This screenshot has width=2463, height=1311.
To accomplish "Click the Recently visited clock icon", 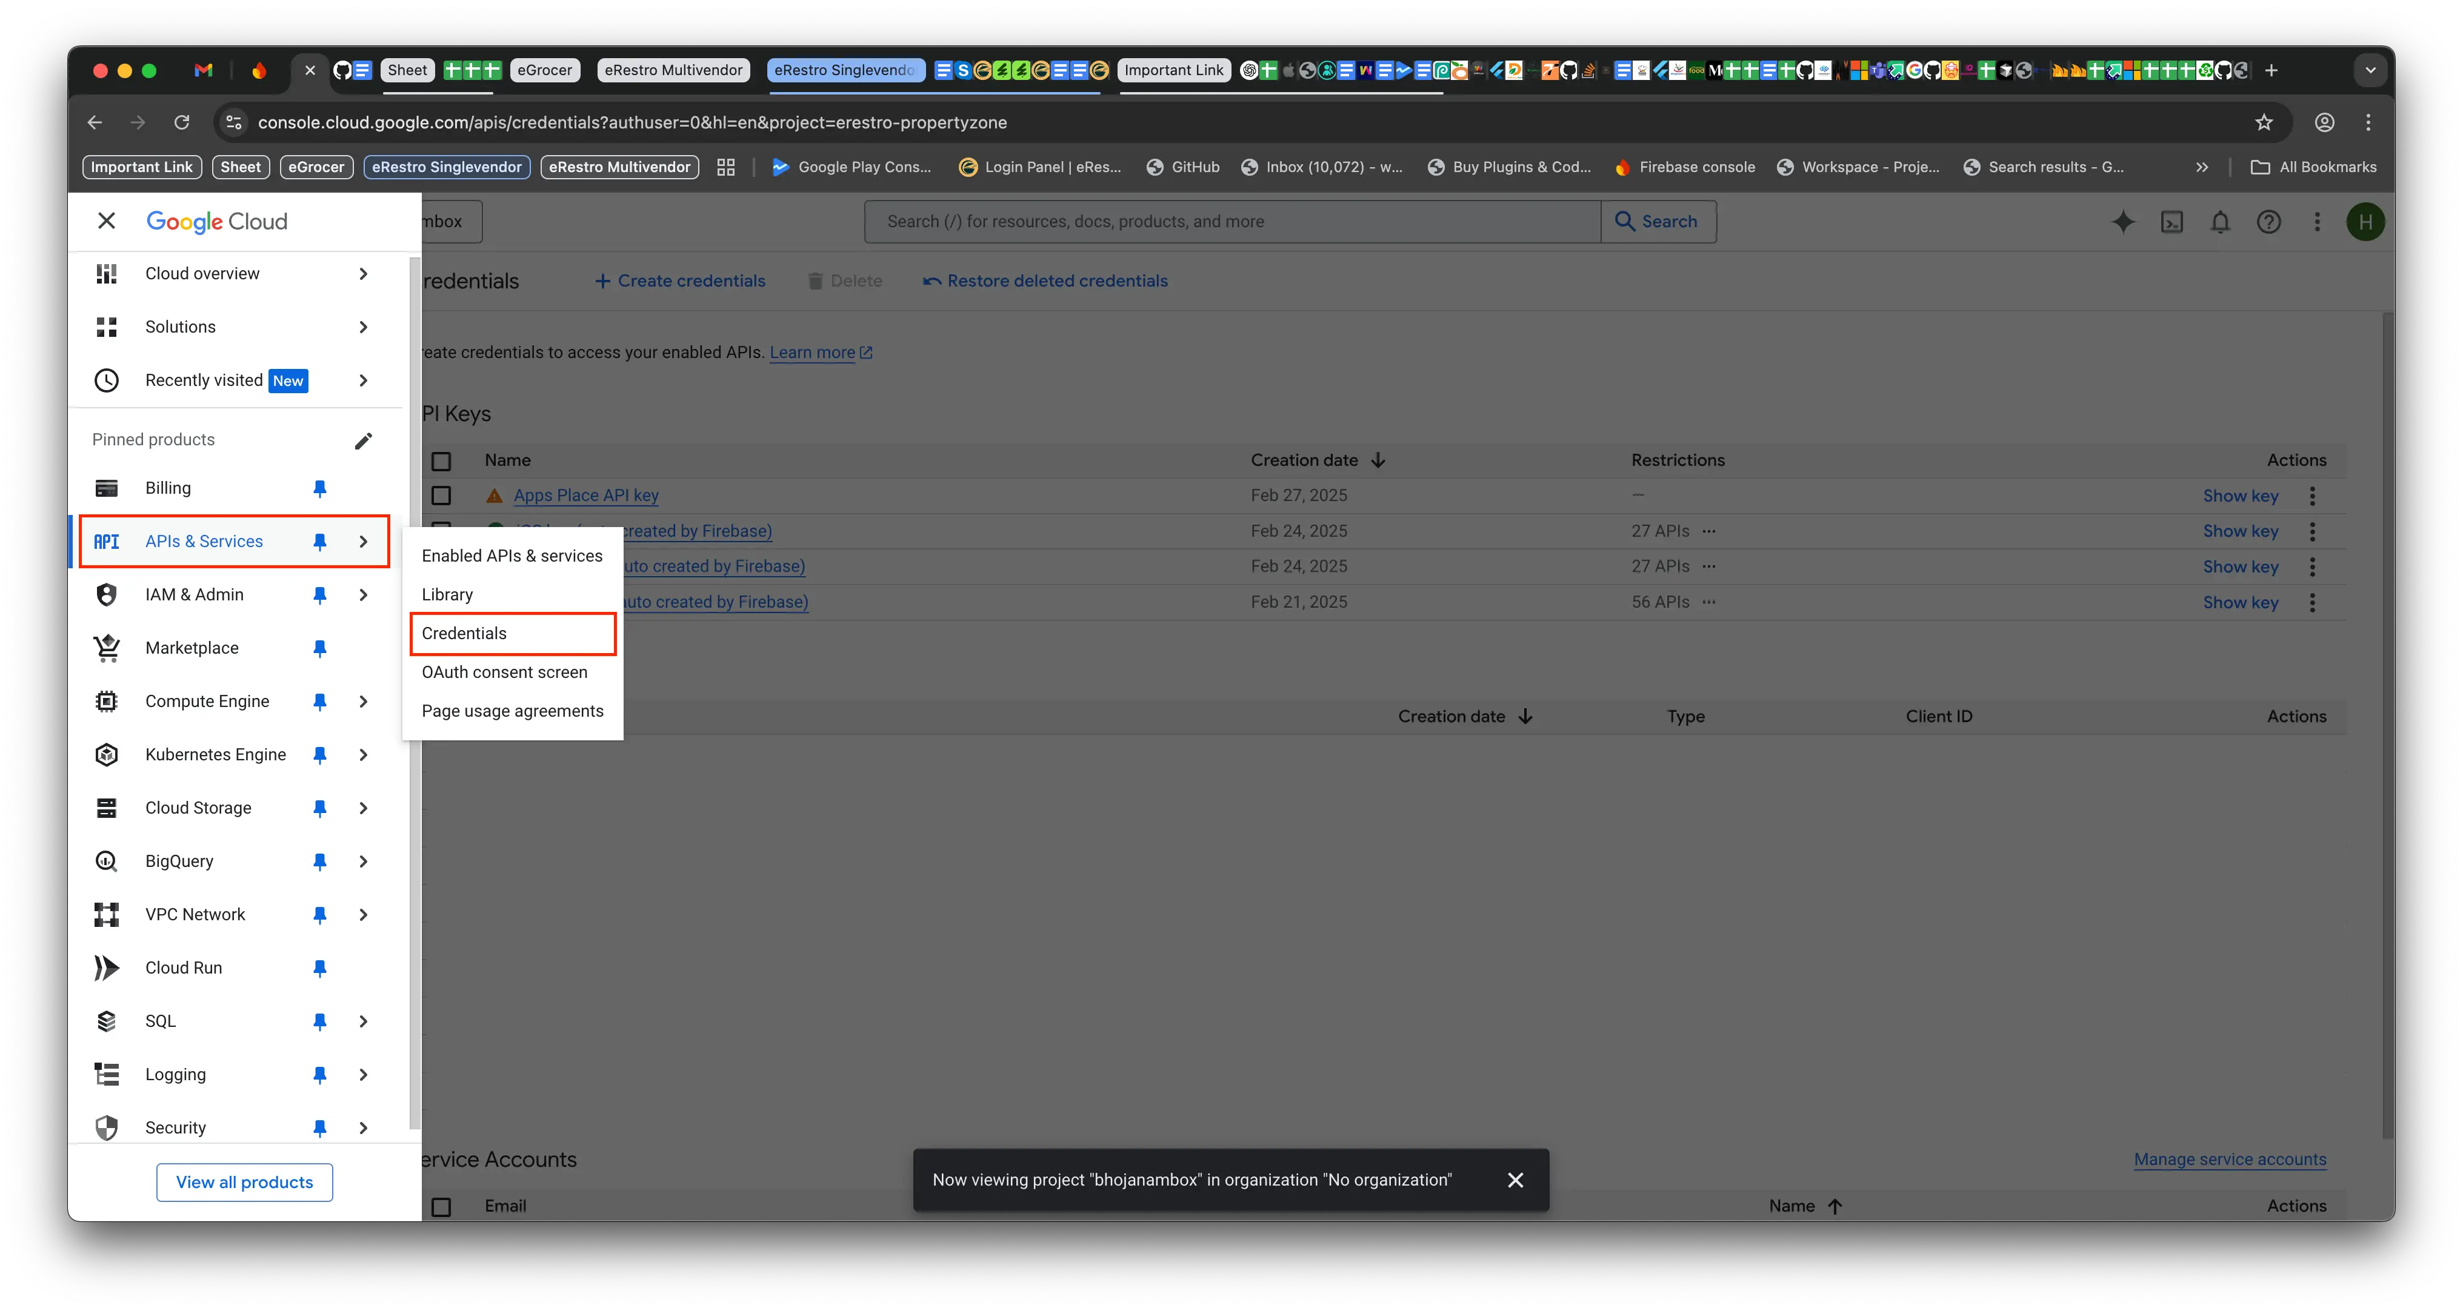I will pyautogui.click(x=106, y=380).
